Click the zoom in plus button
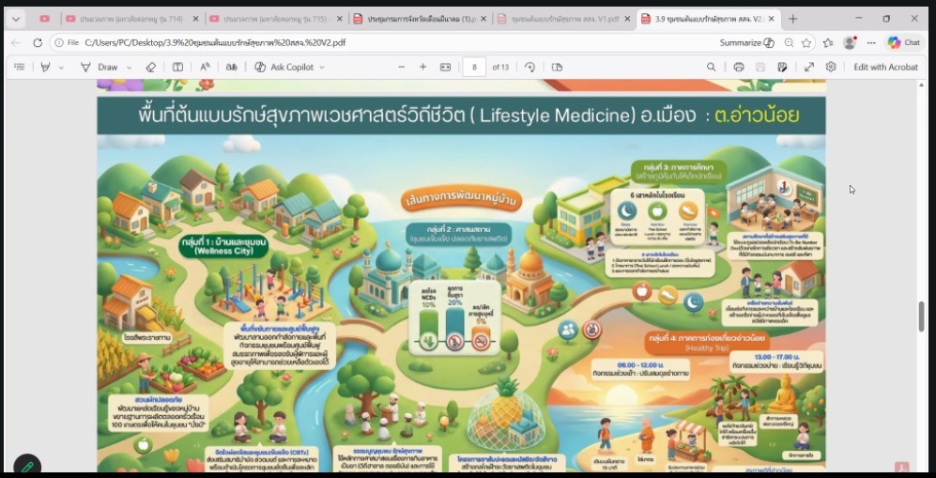 coord(422,67)
